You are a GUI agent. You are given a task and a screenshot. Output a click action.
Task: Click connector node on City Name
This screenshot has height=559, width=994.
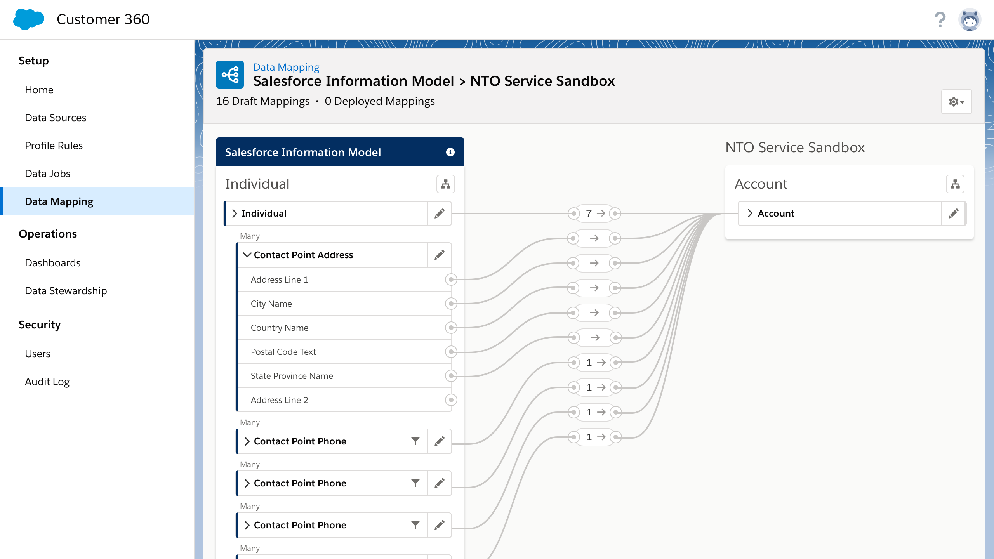coord(451,304)
